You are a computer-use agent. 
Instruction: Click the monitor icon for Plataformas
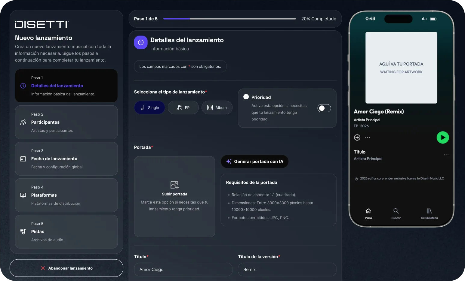coord(23,195)
